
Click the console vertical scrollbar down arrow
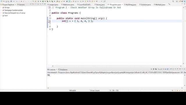pyautogui.click(x=185, y=85)
